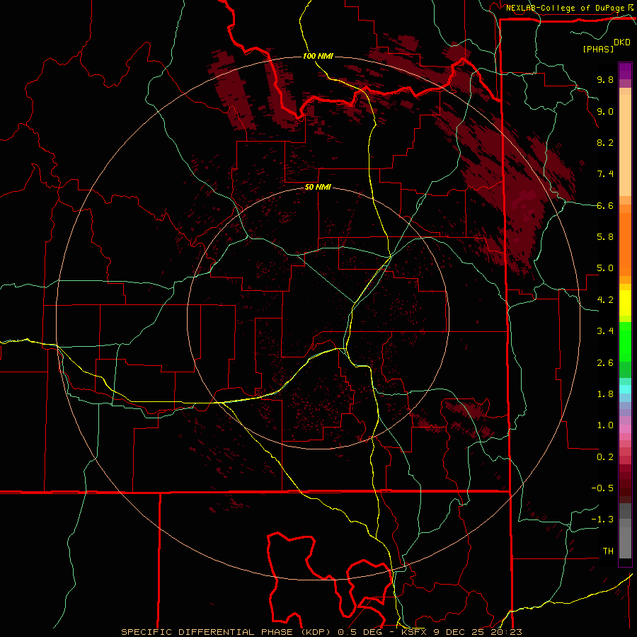
Task: Click the 5.8 scale value
Action: pyautogui.click(x=605, y=237)
